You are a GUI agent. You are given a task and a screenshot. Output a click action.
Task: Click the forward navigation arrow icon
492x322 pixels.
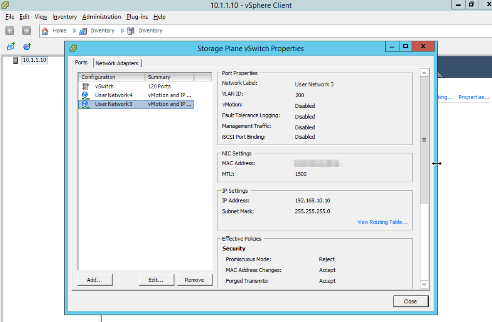tap(26, 30)
